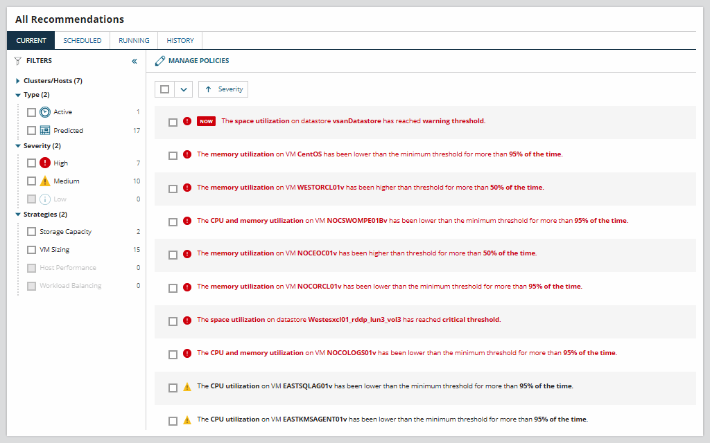Viewport: 710px width, 443px height.
Task: Expand the Clusters/Hosts filter section
Action: [17, 81]
